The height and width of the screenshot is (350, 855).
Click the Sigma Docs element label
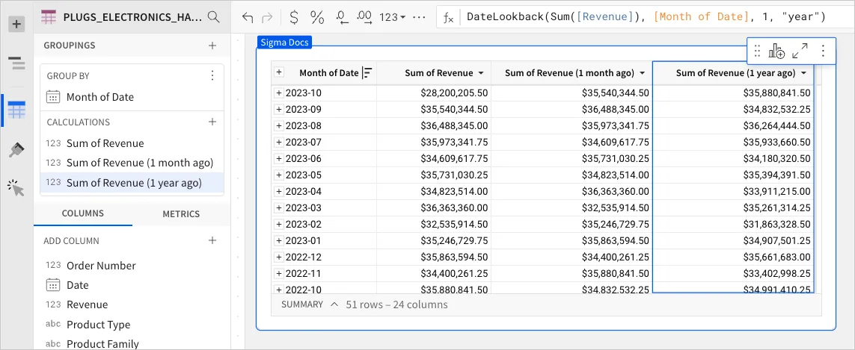tap(284, 43)
